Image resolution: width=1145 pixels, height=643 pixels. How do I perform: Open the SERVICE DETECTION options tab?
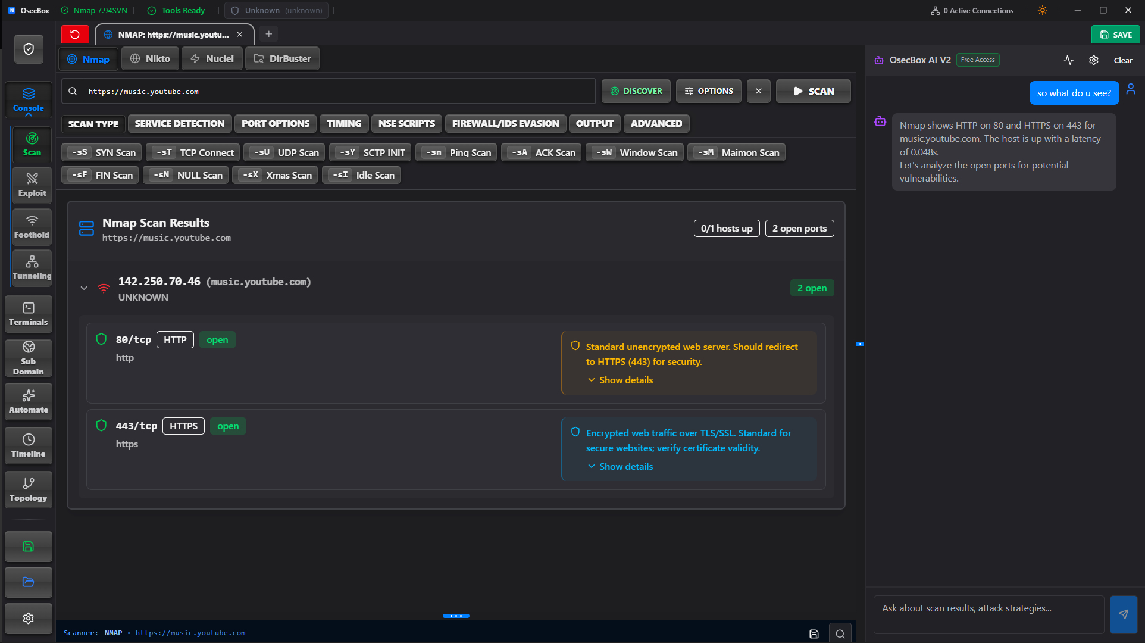coord(180,123)
